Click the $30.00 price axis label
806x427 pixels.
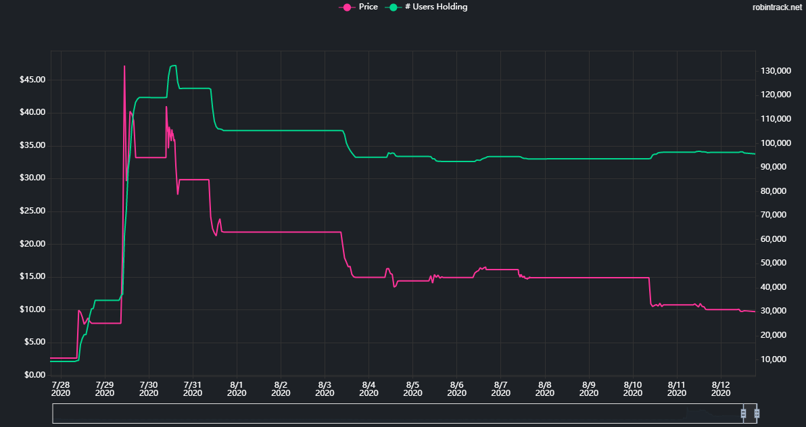[x=32, y=178]
